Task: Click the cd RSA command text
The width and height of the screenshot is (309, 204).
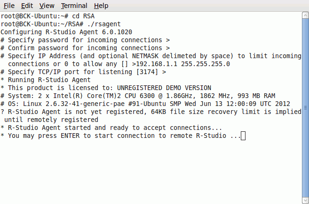Action: [83, 16]
